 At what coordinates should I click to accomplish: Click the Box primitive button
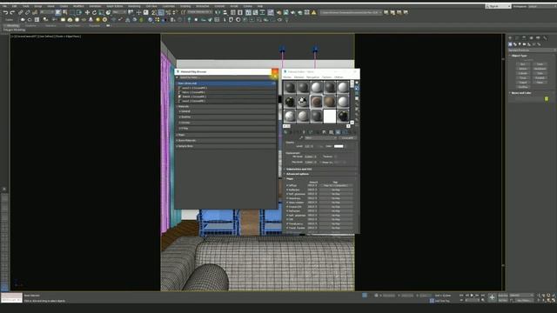point(523,64)
